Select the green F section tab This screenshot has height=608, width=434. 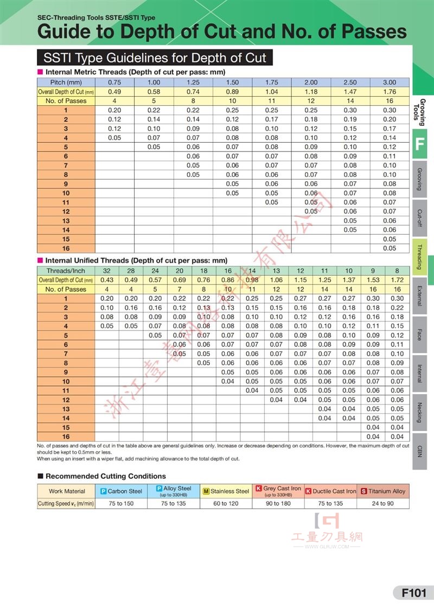(419, 144)
